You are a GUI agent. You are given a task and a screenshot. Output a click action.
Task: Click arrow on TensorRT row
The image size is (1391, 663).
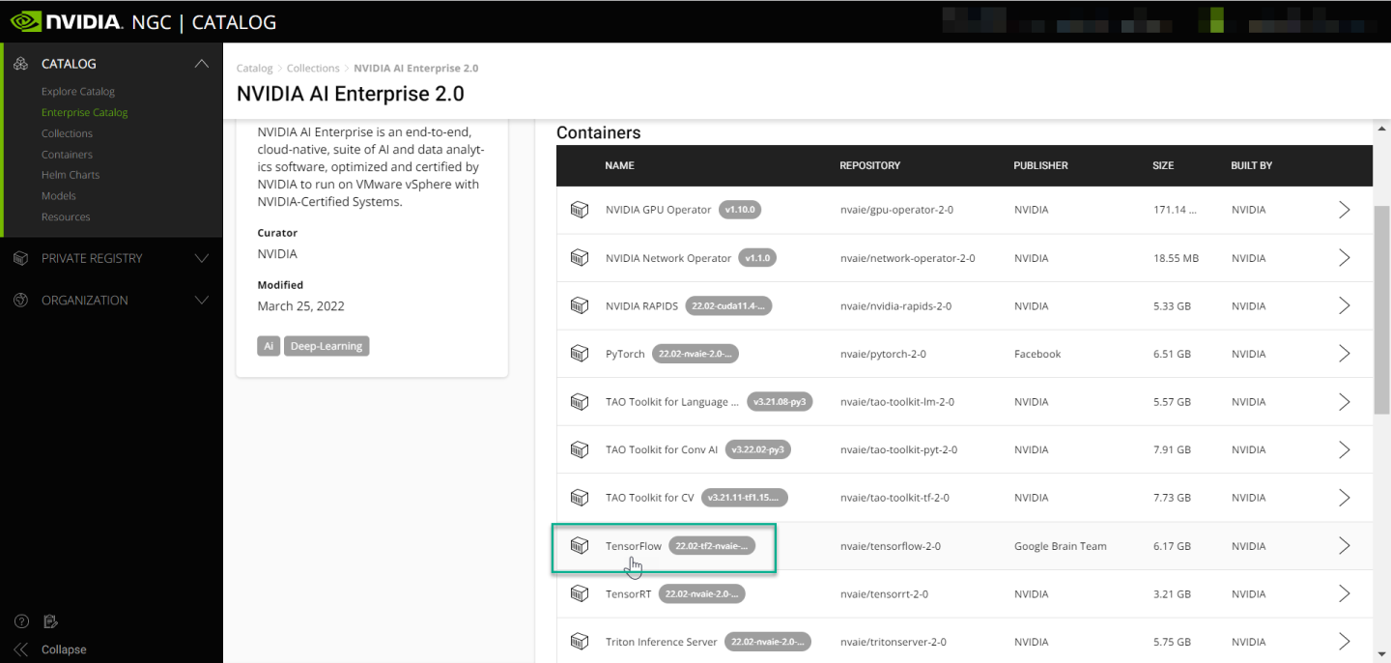1344,593
